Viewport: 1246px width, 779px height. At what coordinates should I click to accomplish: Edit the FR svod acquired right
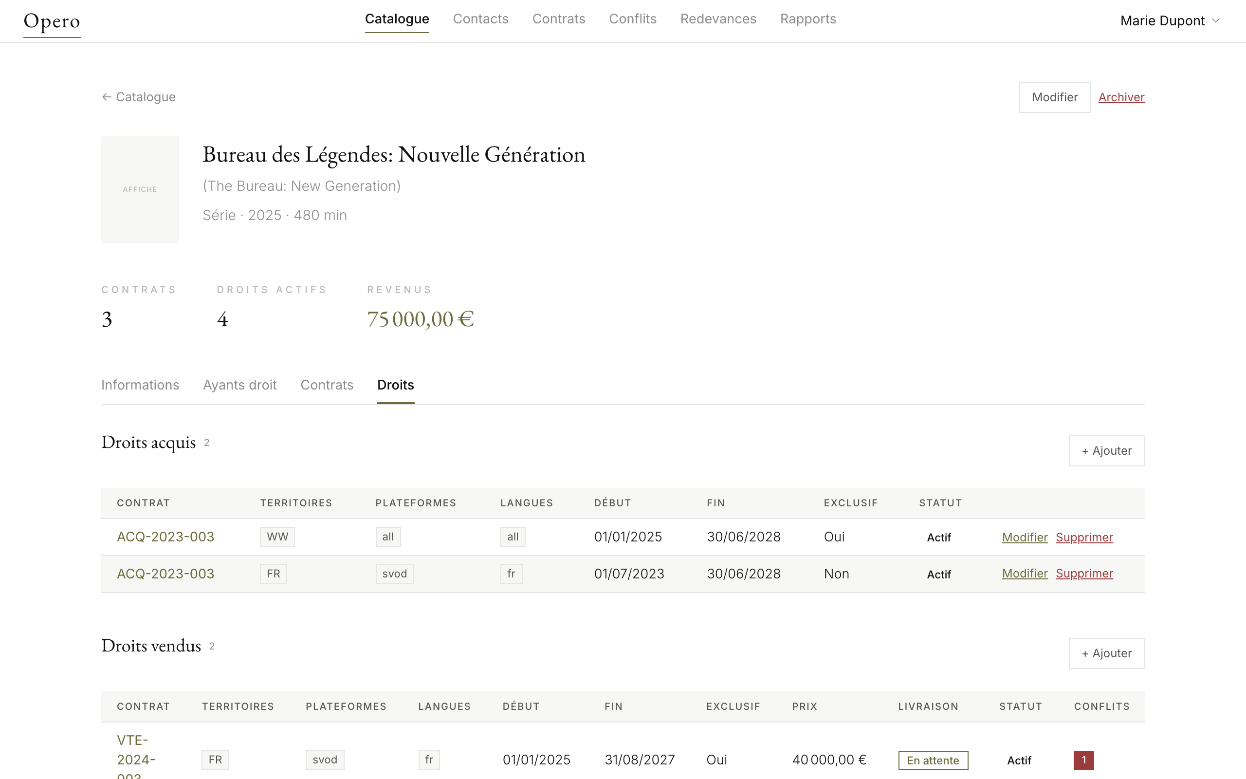tap(1024, 574)
